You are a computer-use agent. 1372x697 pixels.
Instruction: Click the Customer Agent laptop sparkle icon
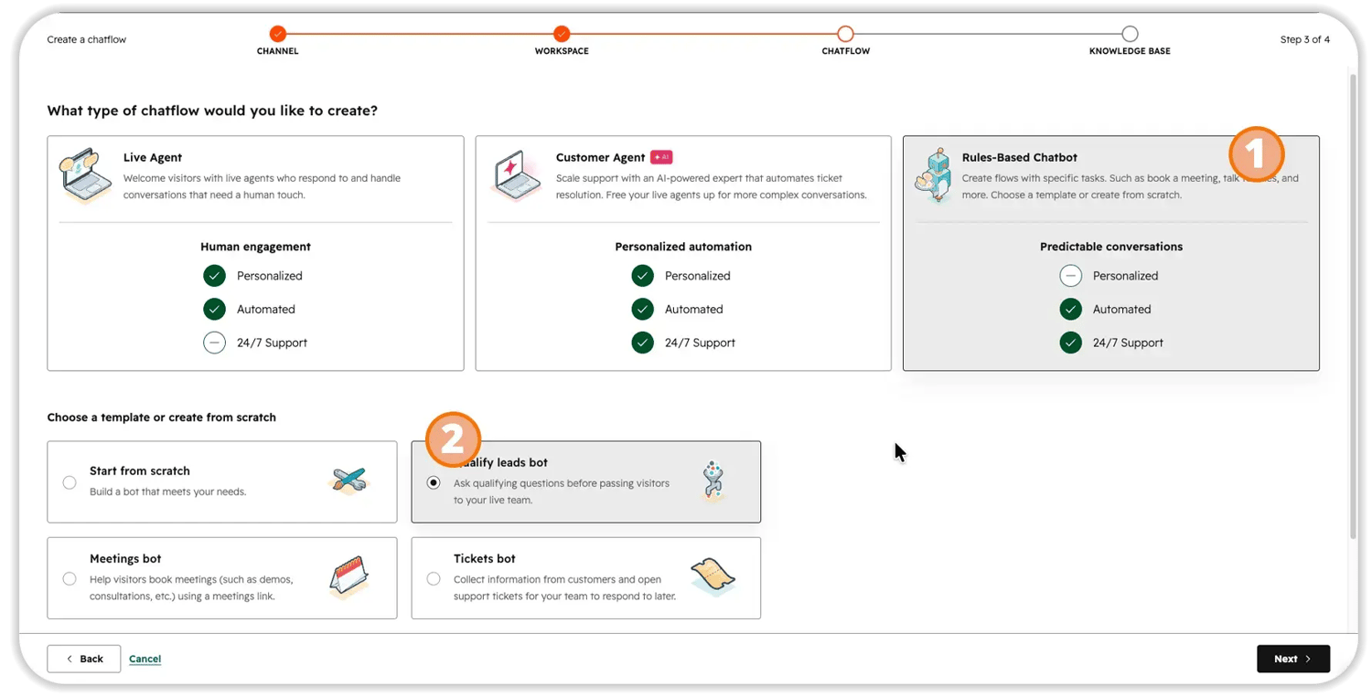coord(517,175)
